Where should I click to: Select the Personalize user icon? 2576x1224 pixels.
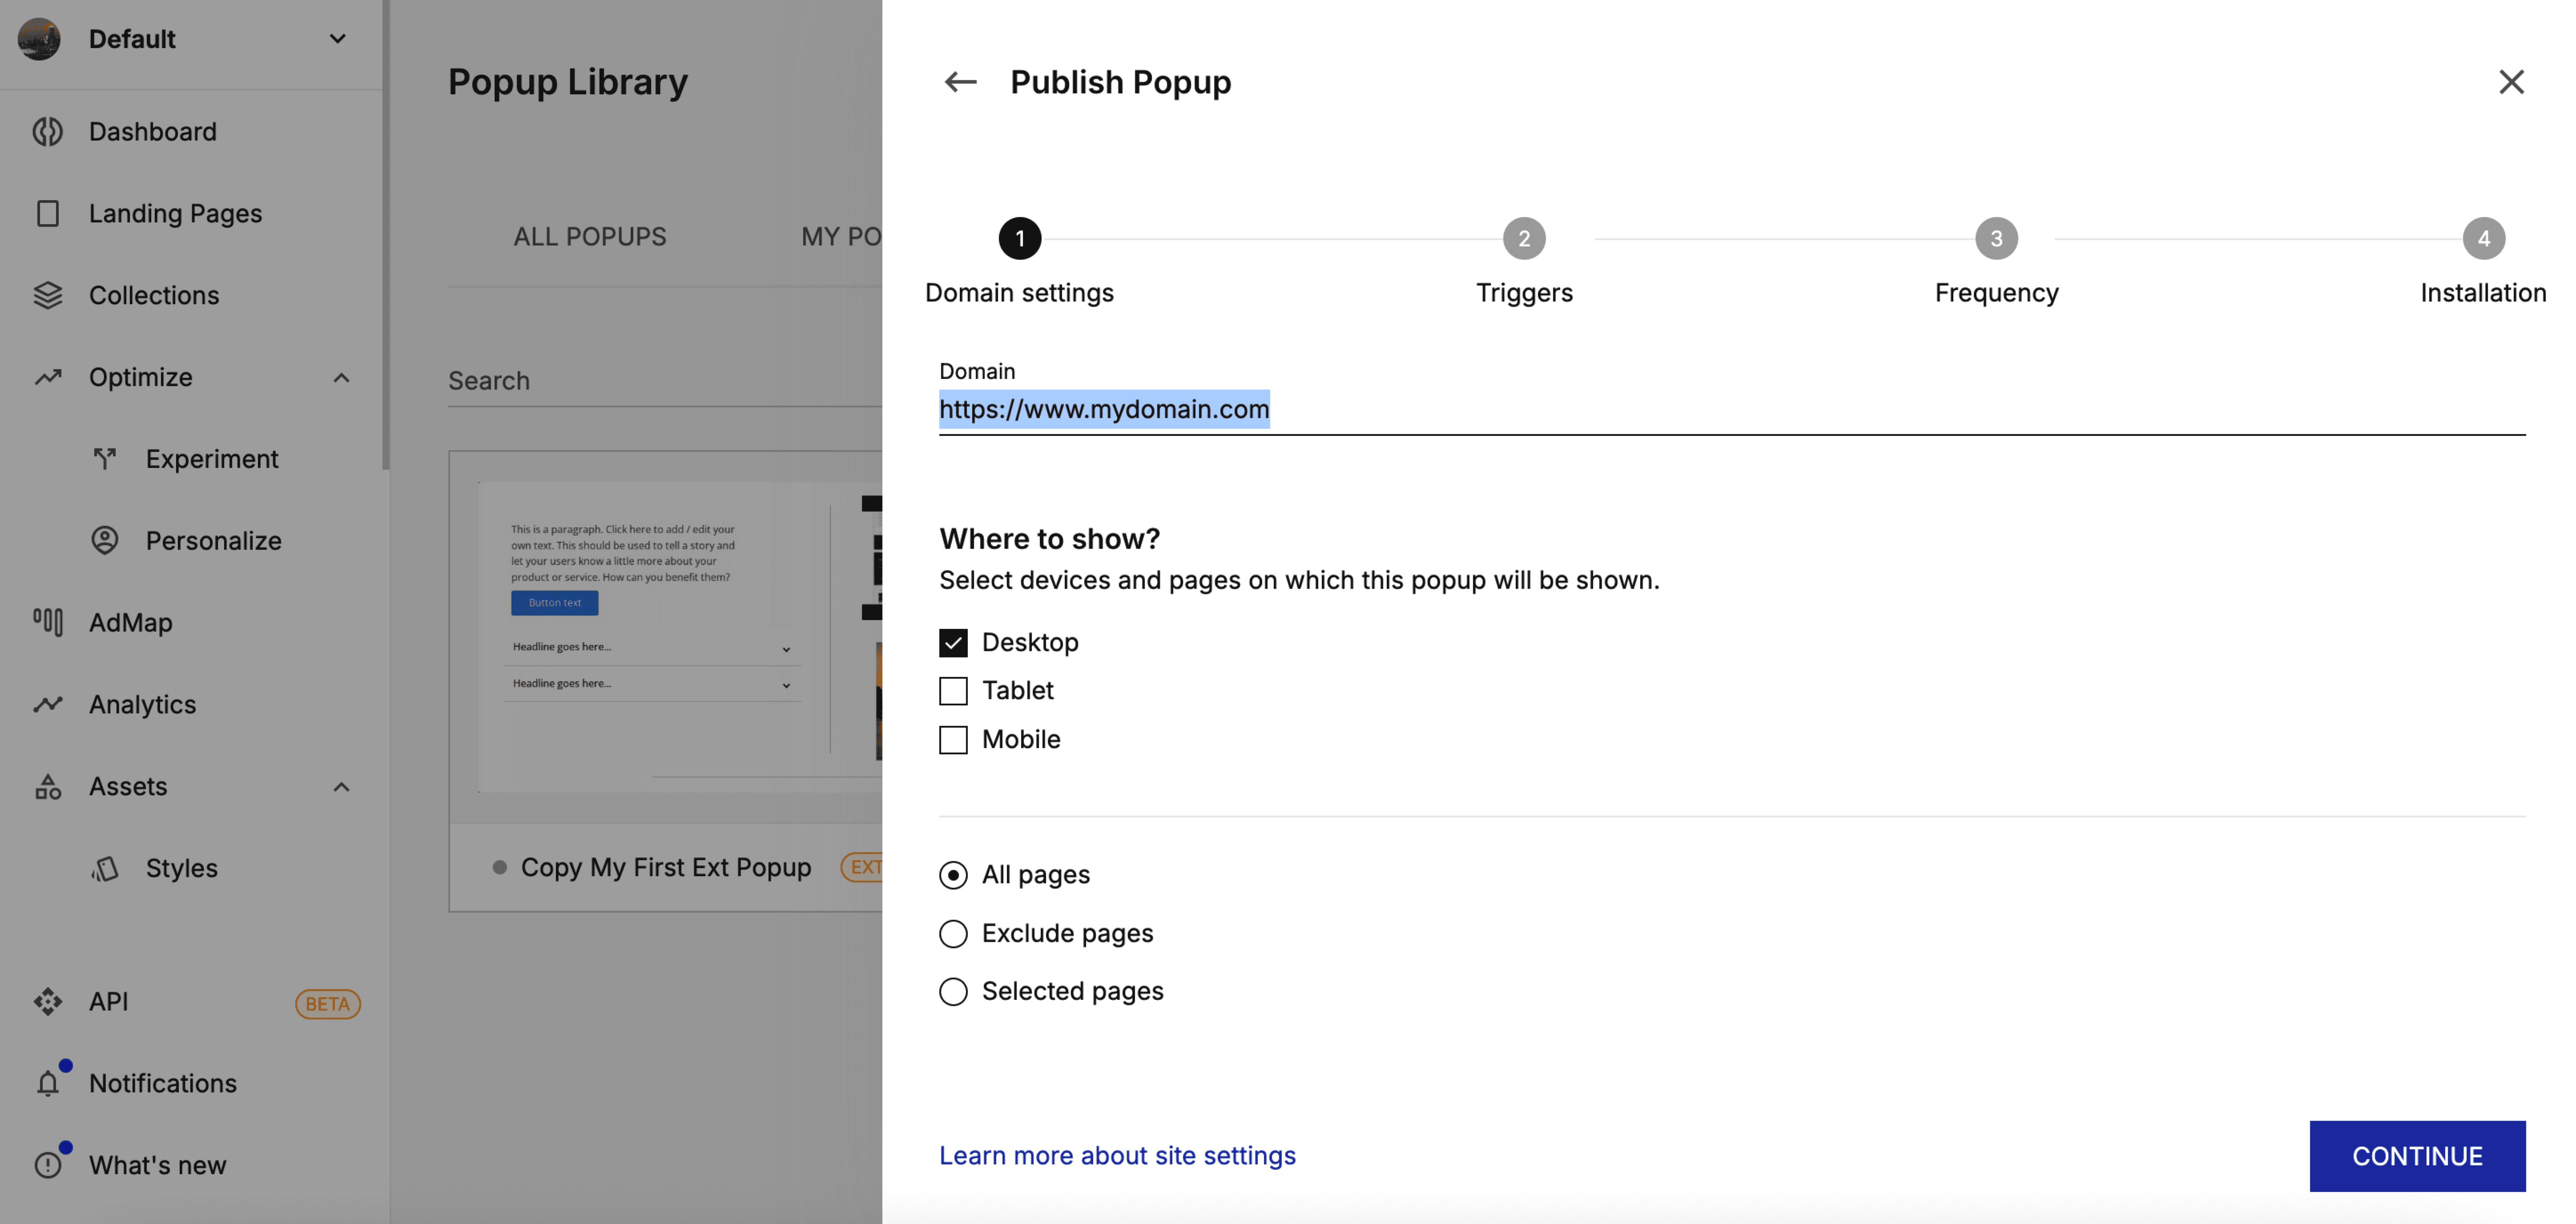point(104,541)
